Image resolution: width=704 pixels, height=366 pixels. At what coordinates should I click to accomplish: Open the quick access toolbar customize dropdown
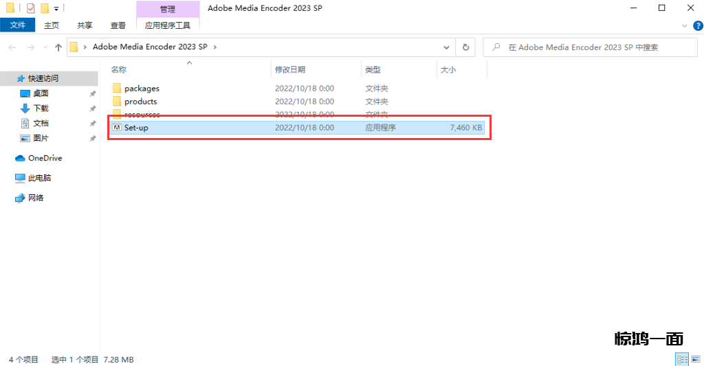coord(56,9)
